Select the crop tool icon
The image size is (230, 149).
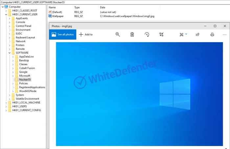point(161,34)
